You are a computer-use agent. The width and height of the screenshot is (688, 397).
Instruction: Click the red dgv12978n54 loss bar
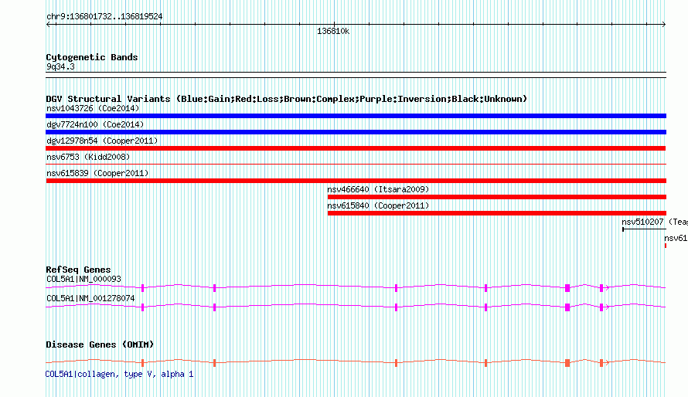click(x=356, y=148)
